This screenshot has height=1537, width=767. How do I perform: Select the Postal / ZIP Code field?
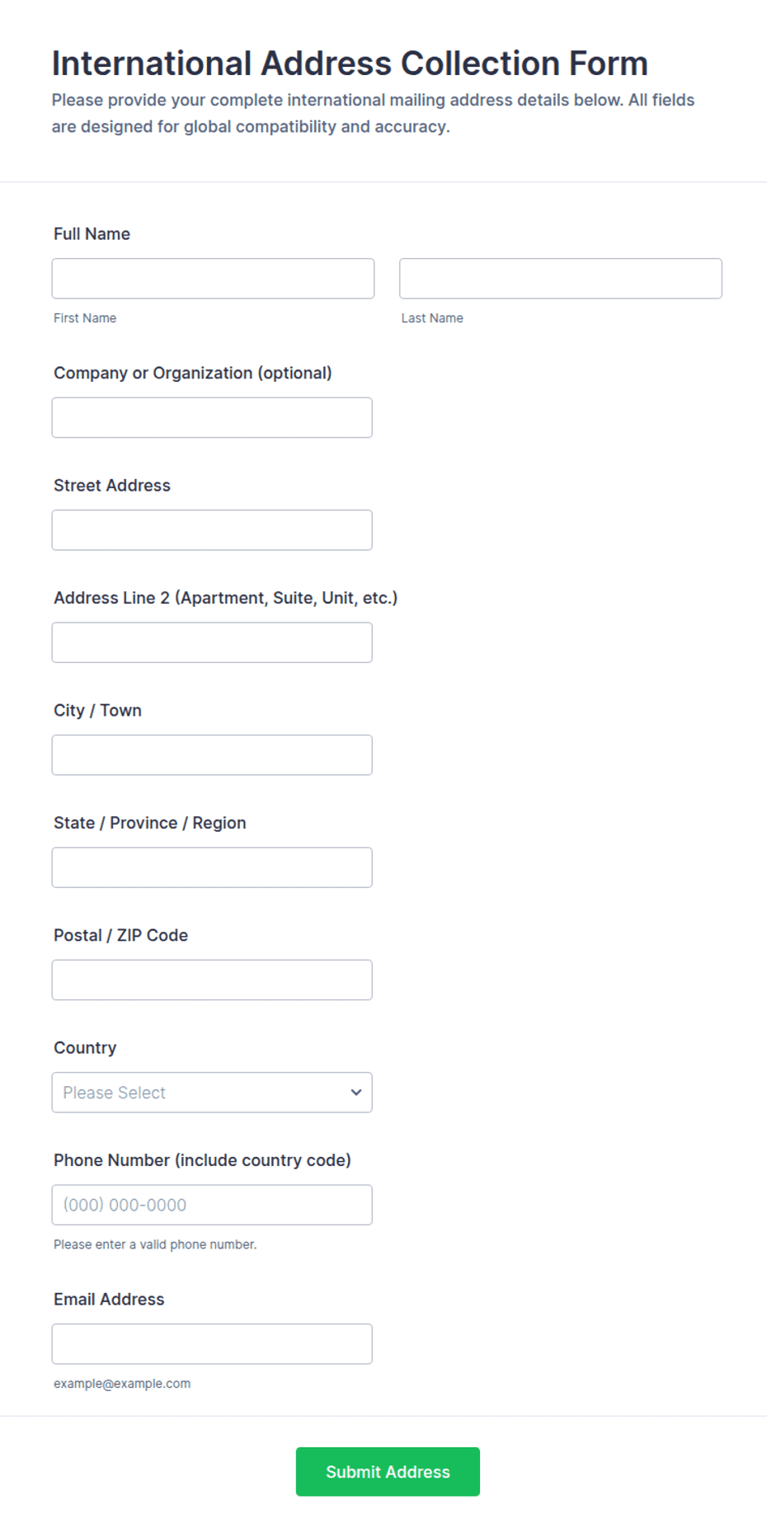(x=212, y=980)
